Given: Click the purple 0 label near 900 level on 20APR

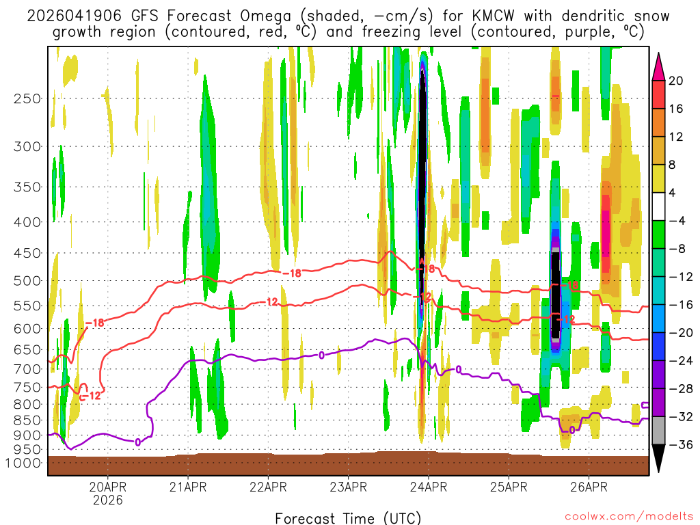Looking at the screenshot, I should pos(138,442).
